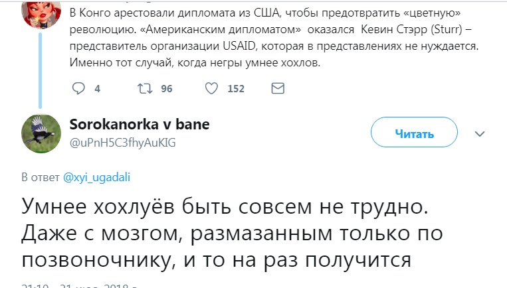Click the reply speech bubble icon

tap(78, 88)
